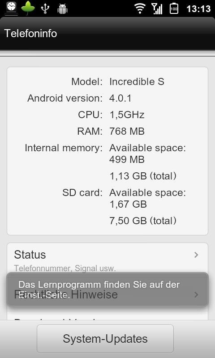The width and height of the screenshot is (215, 358).
Task: Open the Rechtliche Hinweise entry
Action: pyautogui.click(x=107, y=294)
